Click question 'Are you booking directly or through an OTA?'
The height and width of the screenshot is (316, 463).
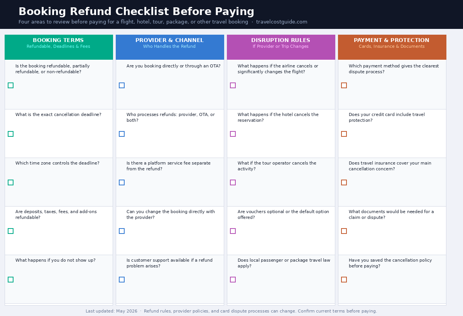(x=174, y=66)
